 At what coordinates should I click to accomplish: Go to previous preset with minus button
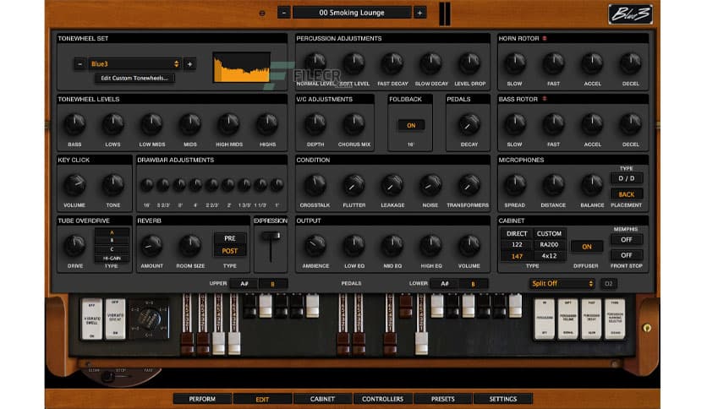[283, 13]
